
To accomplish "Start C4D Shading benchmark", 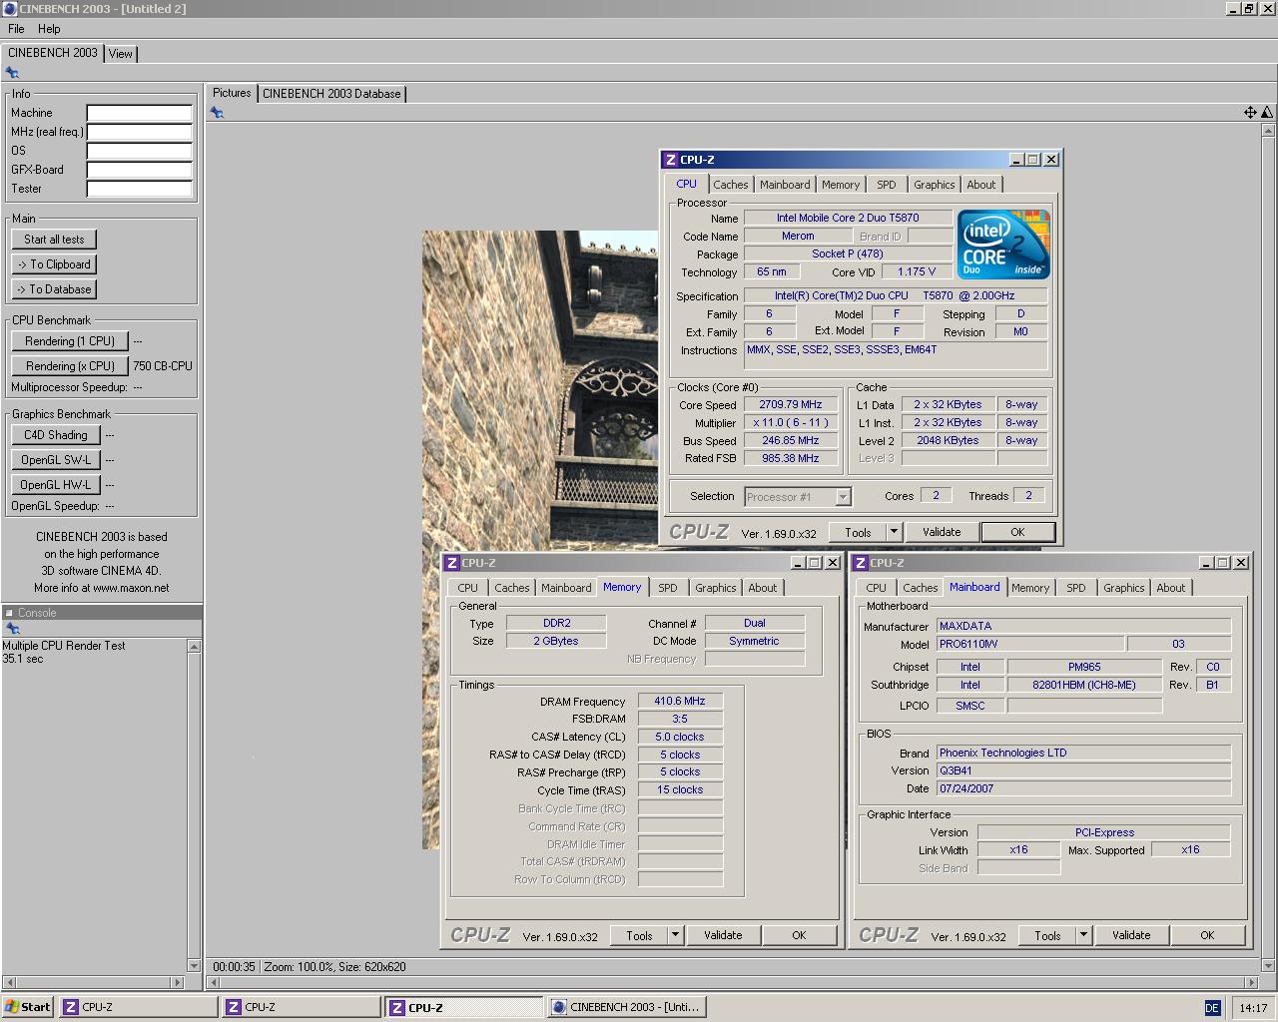I will click(56, 435).
